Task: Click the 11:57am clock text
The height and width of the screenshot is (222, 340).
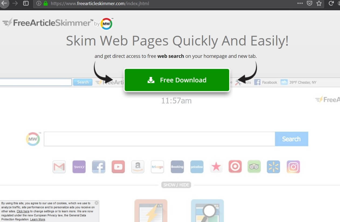Action: pyautogui.click(x=176, y=101)
